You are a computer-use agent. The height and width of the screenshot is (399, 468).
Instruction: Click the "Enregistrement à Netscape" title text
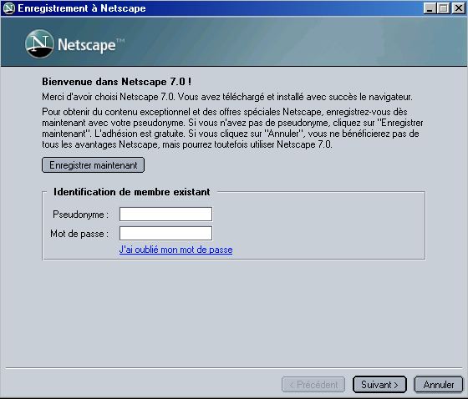click(x=82, y=8)
